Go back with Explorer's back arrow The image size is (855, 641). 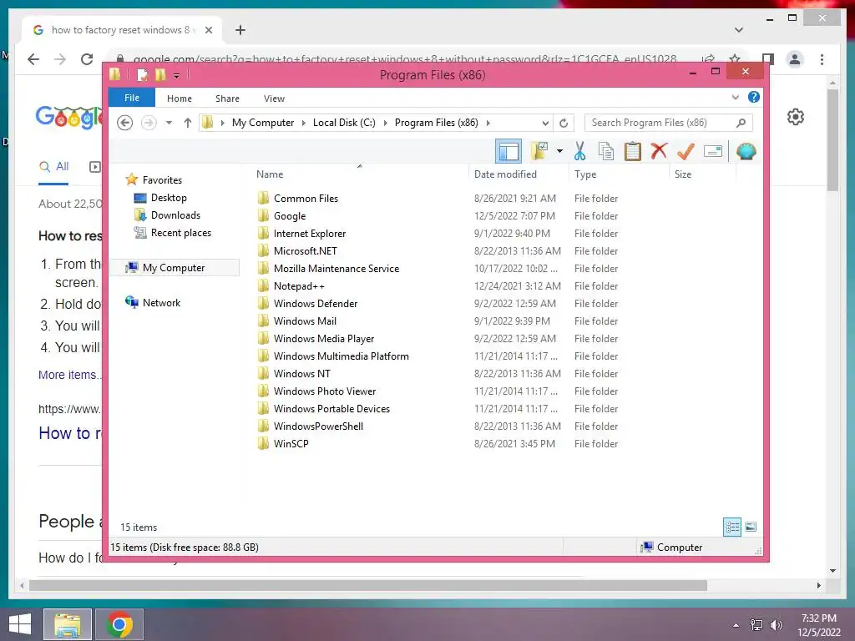(125, 123)
